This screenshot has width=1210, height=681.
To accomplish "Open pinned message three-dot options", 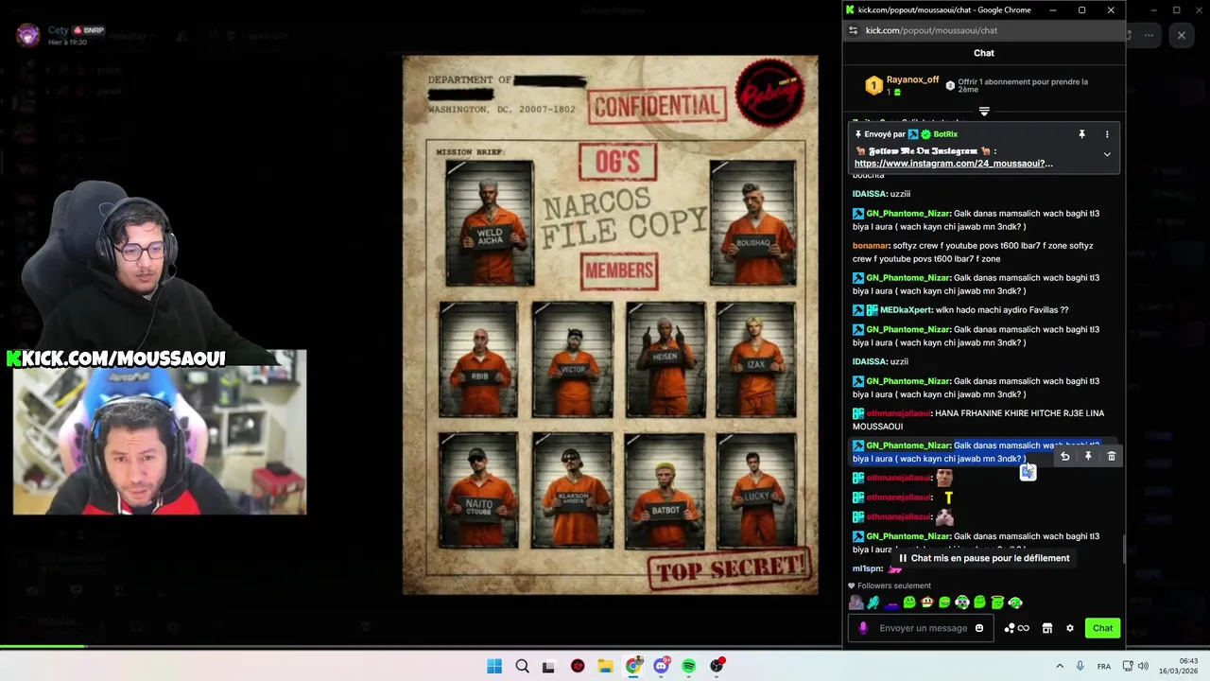I will (x=1107, y=134).
